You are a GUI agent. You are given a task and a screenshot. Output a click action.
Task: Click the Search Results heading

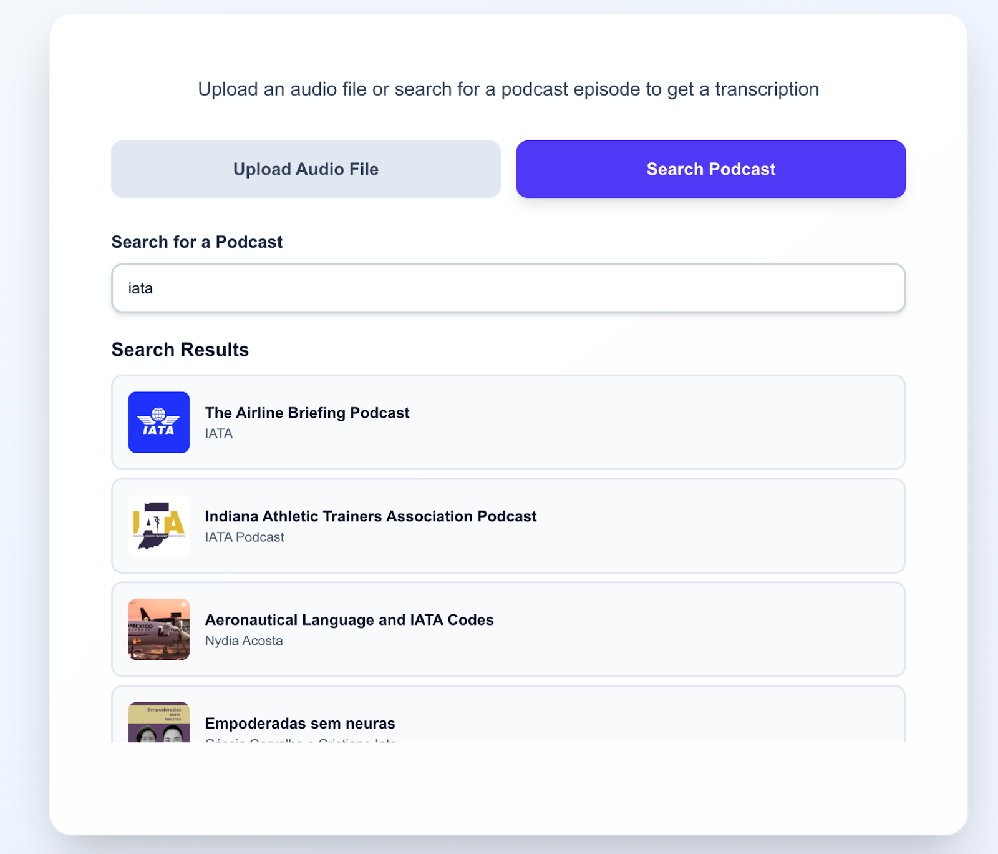[180, 349]
